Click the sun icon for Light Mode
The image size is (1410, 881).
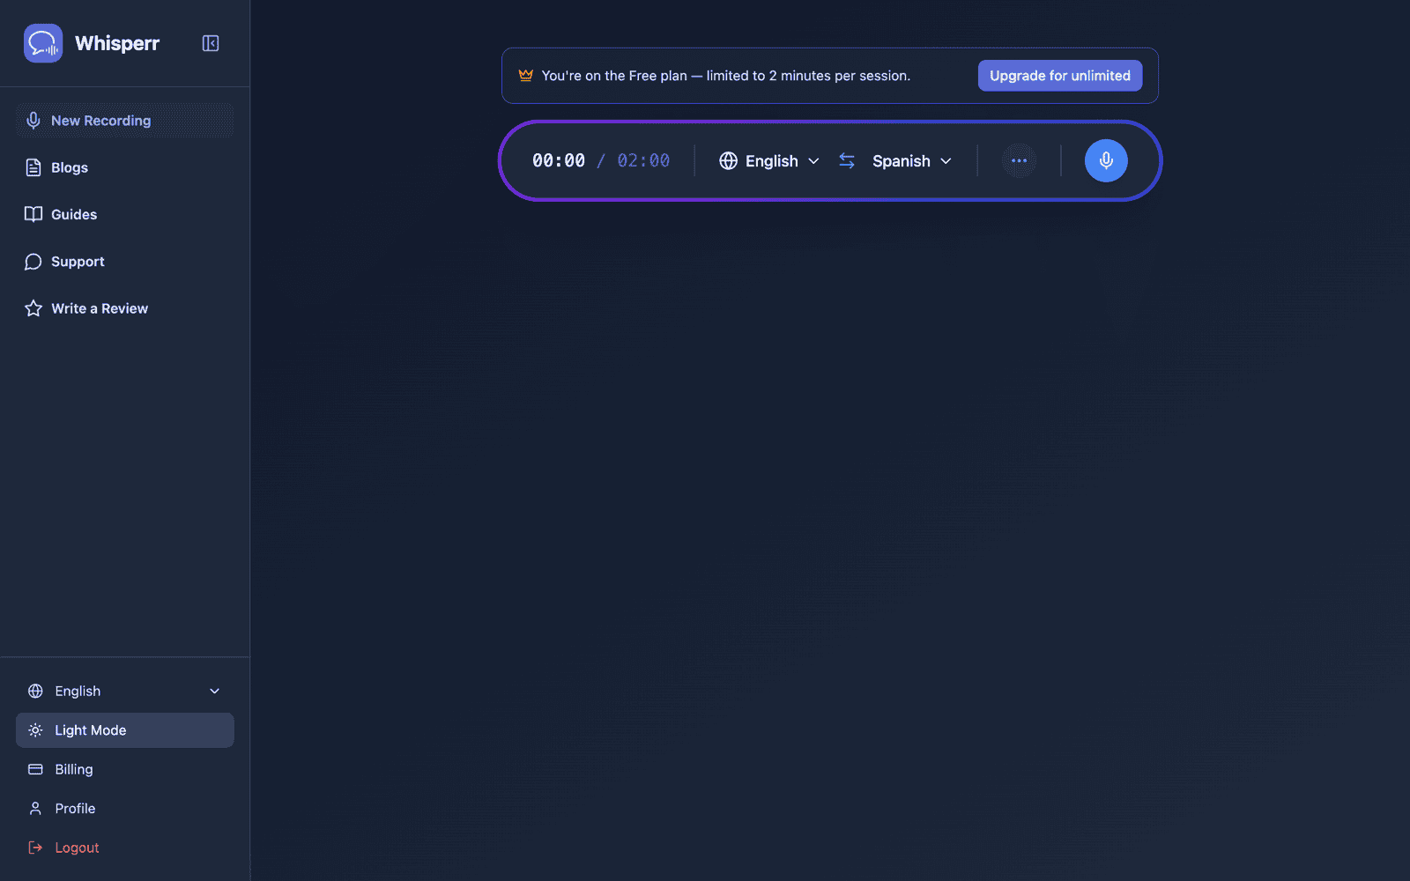click(35, 730)
